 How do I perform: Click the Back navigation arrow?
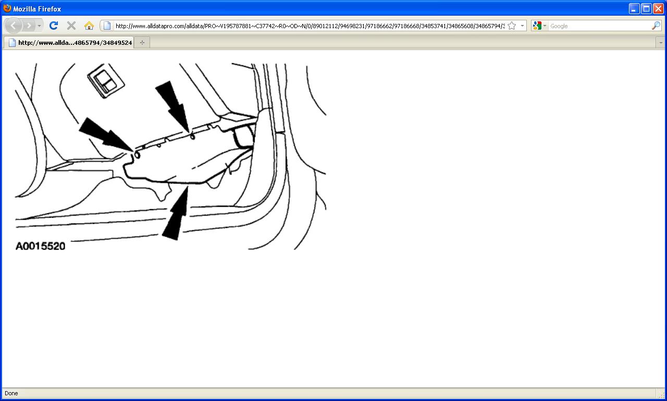(13, 26)
